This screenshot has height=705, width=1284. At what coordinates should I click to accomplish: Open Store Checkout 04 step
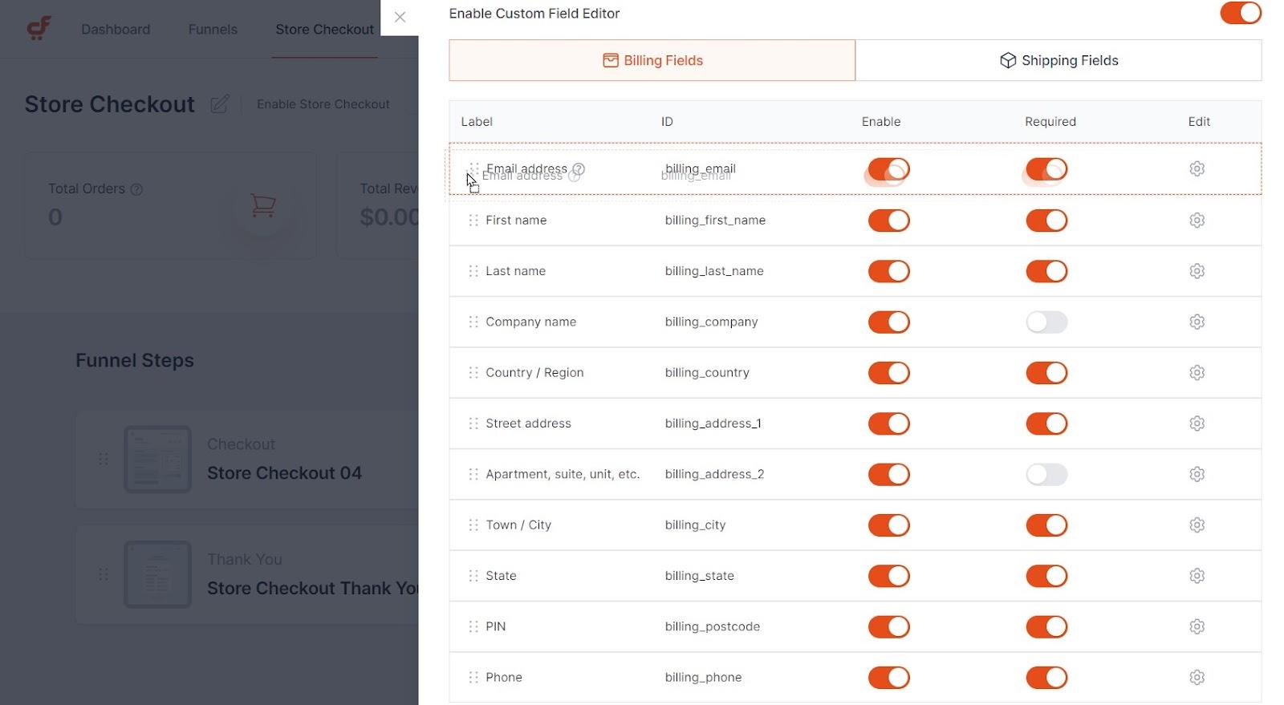click(284, 473)
